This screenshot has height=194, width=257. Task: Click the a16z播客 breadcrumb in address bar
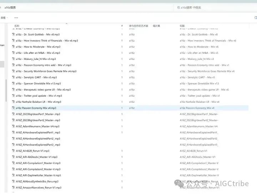tap(10, 7)
